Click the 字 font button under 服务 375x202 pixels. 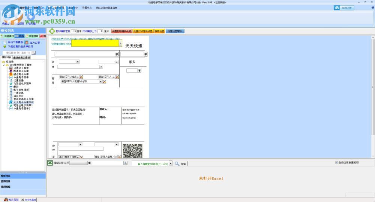click(x=139, y=71)
